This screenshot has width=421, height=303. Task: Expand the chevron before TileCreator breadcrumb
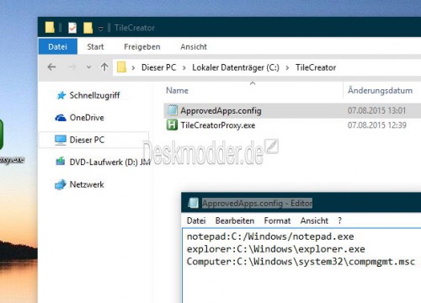287,67
